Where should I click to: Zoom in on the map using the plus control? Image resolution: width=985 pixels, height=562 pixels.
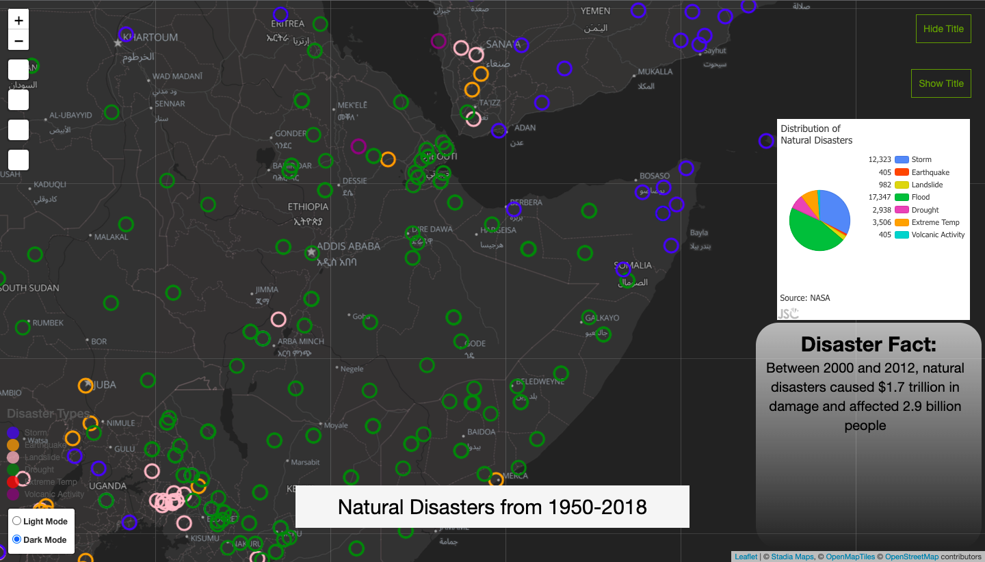pos(18,21)
